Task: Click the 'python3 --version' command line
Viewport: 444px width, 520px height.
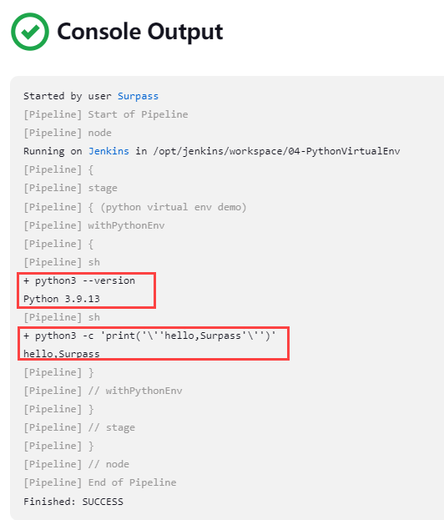Action: [79, 281]
